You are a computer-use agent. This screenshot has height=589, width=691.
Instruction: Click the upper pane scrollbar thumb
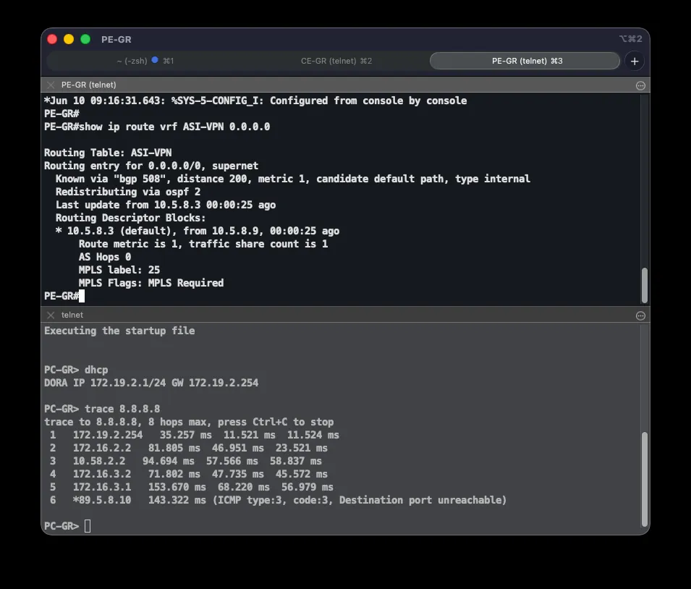[x=644, y=285]
